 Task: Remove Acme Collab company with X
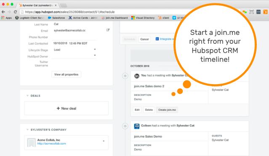pyautogui.click(x=104, y=141)
